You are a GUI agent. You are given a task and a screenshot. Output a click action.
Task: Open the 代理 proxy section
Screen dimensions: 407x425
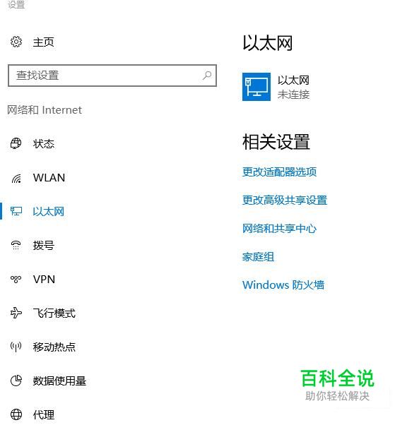44,415
